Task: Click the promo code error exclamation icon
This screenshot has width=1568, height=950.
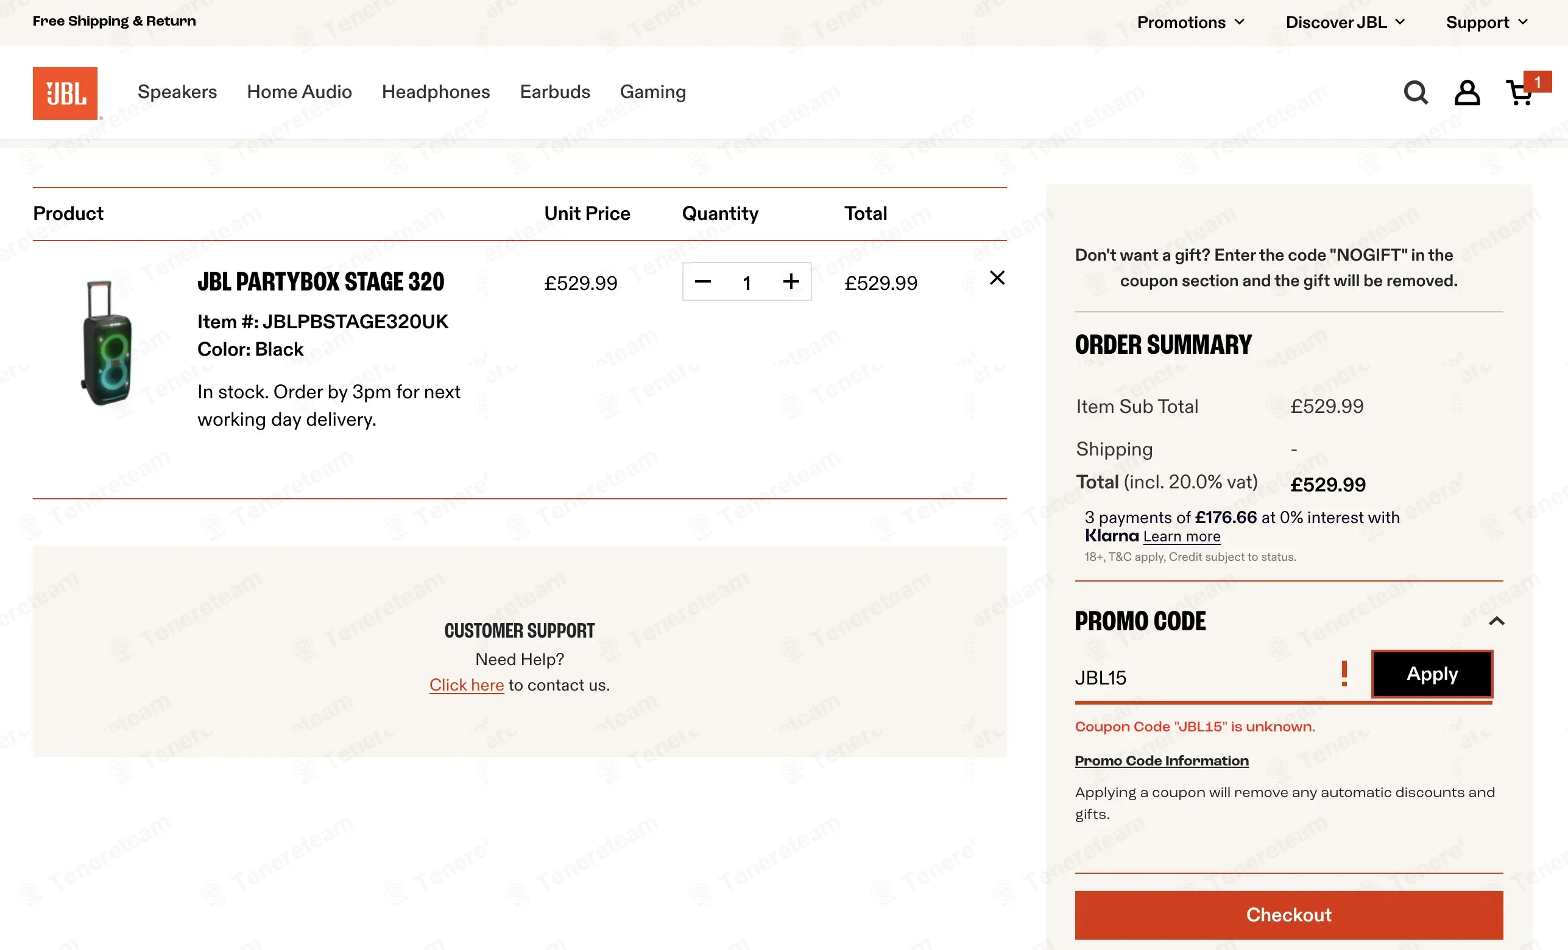Action: click(x=1344, y=674)
